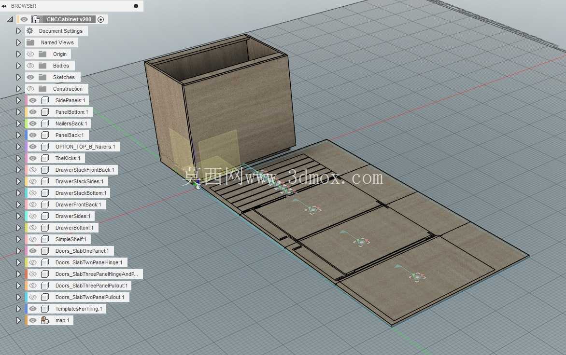
Task: Click the PanelBack:1 component icon
Action: 45,135
